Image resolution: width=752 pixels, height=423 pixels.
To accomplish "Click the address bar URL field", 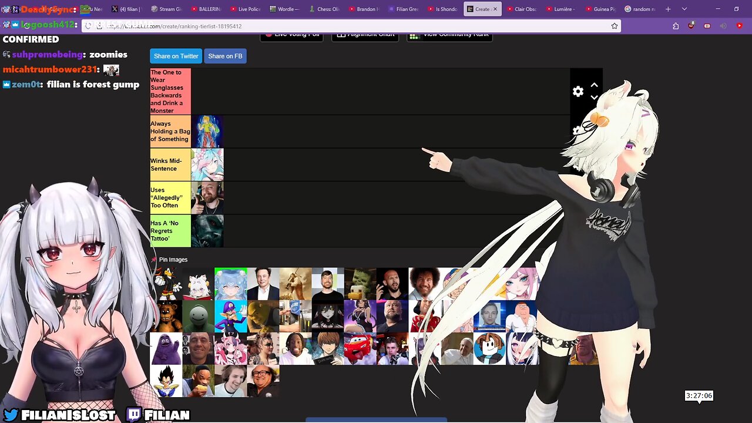I will click(x=352, y=26).
